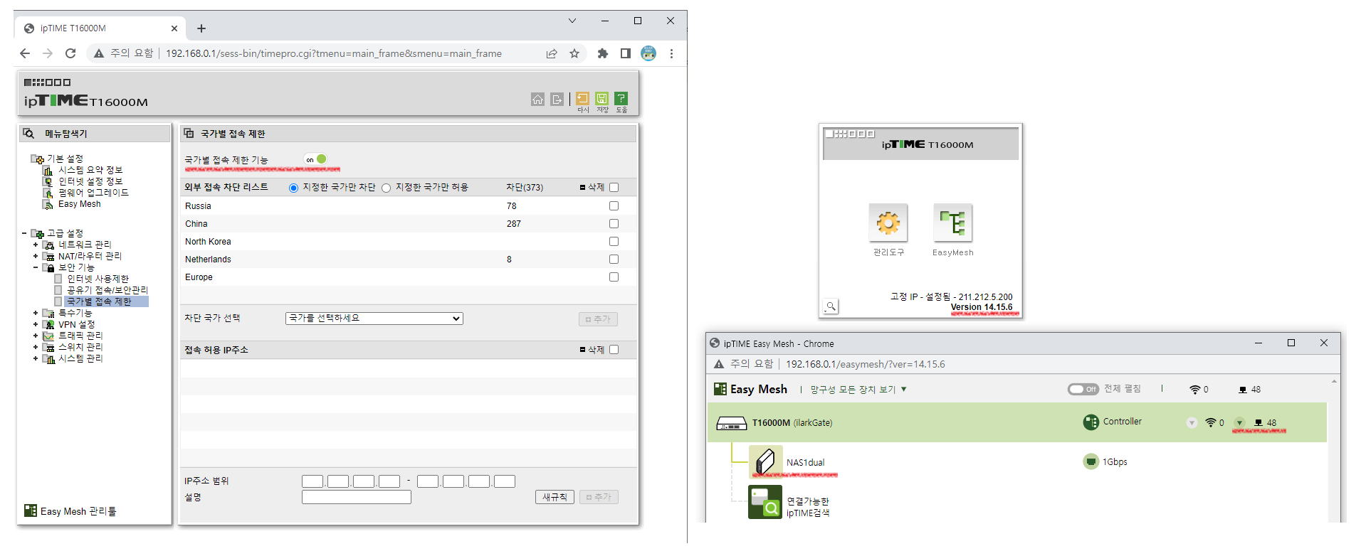Expand the 특수기능 tree node
The image size is (1361, 556).
coord(36,313)
